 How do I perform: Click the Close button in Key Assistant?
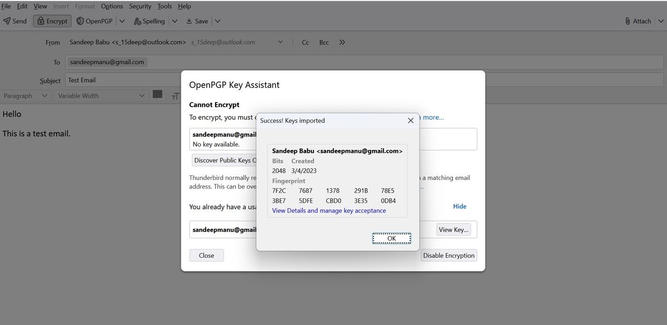point(206,256)
